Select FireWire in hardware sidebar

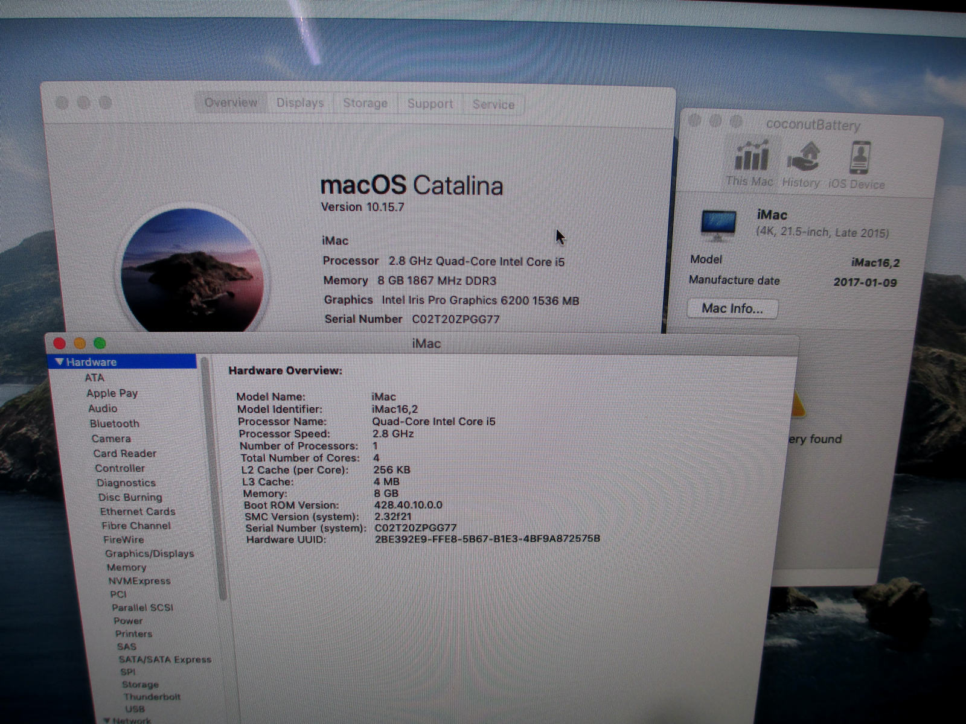(x=123, y=539)
